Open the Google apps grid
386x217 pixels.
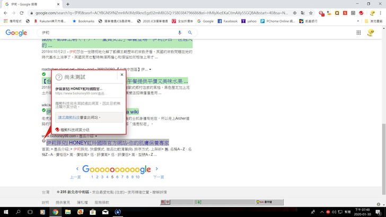point(358,32)
